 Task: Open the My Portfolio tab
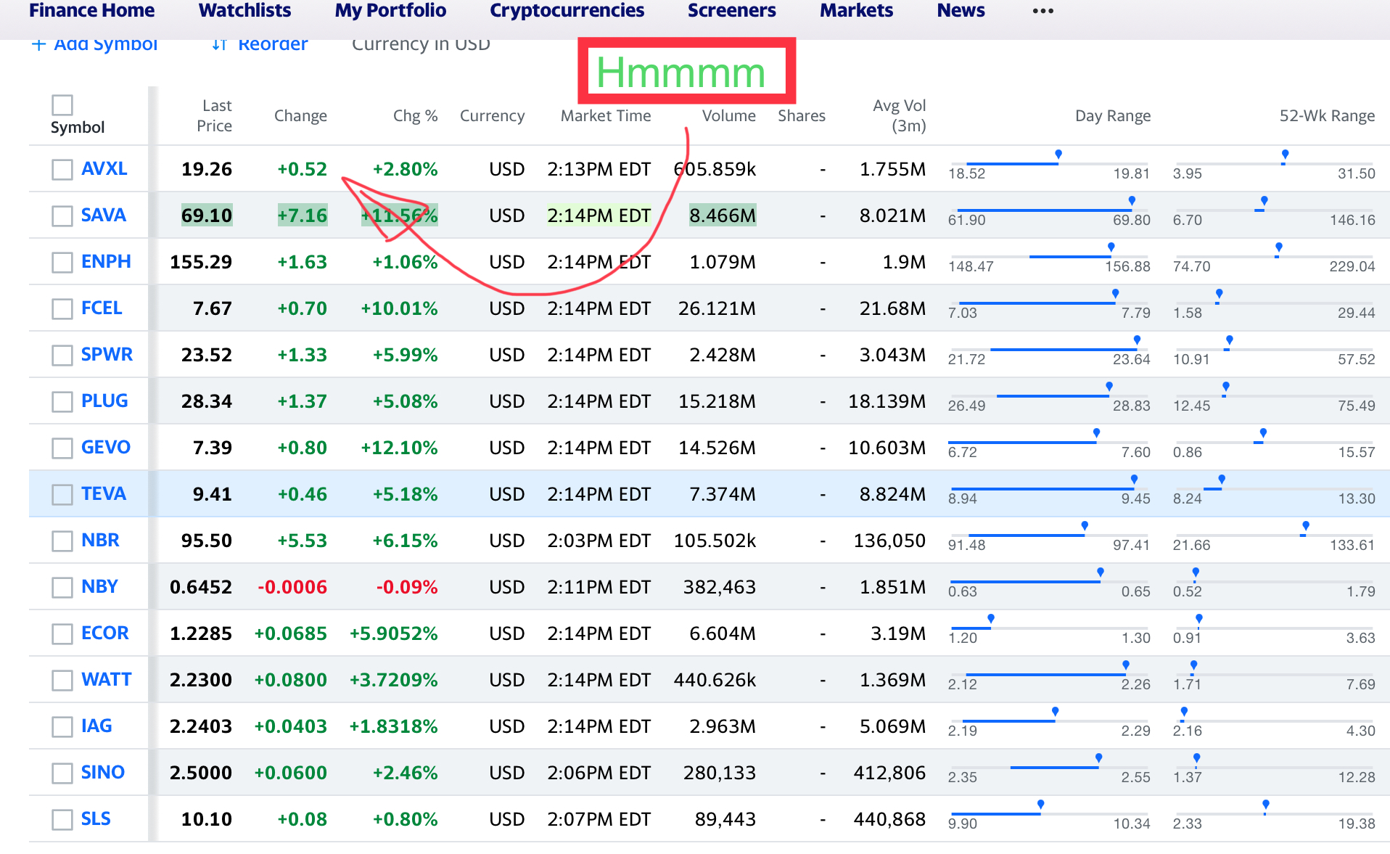click(x=390, y=11)
